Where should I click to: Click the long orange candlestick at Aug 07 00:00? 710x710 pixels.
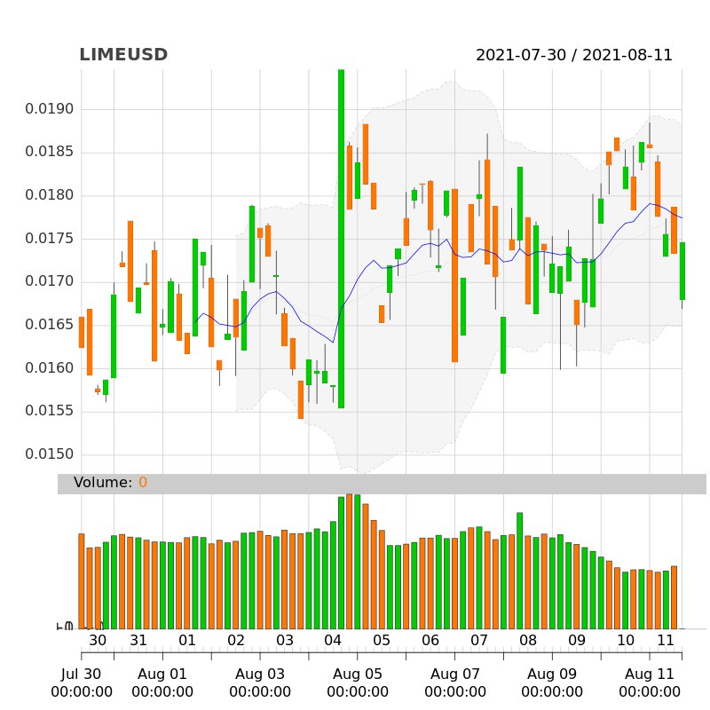pyautogui.click(x=454, y=275)
